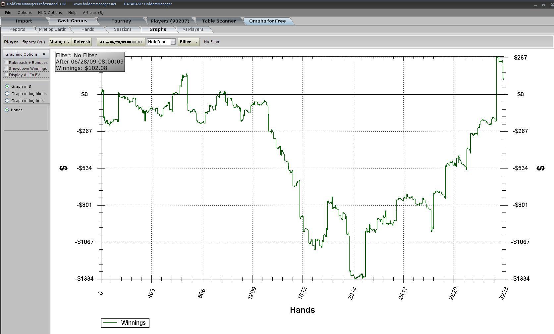Open the Options menu
This screenshot has width=554, height=334.
[25, 13]
